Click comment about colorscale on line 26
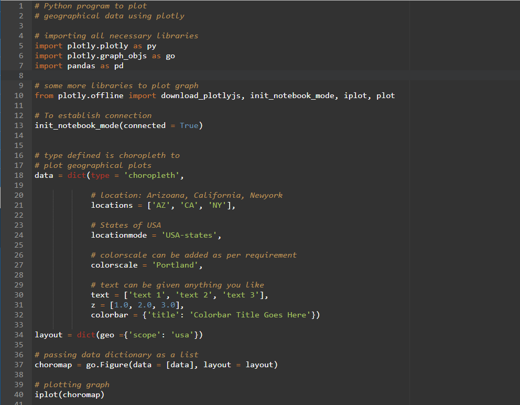 click(193, 255)
